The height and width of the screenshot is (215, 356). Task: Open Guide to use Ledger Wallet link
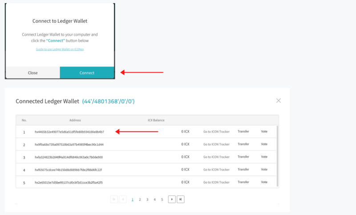[x=60, y=49]
